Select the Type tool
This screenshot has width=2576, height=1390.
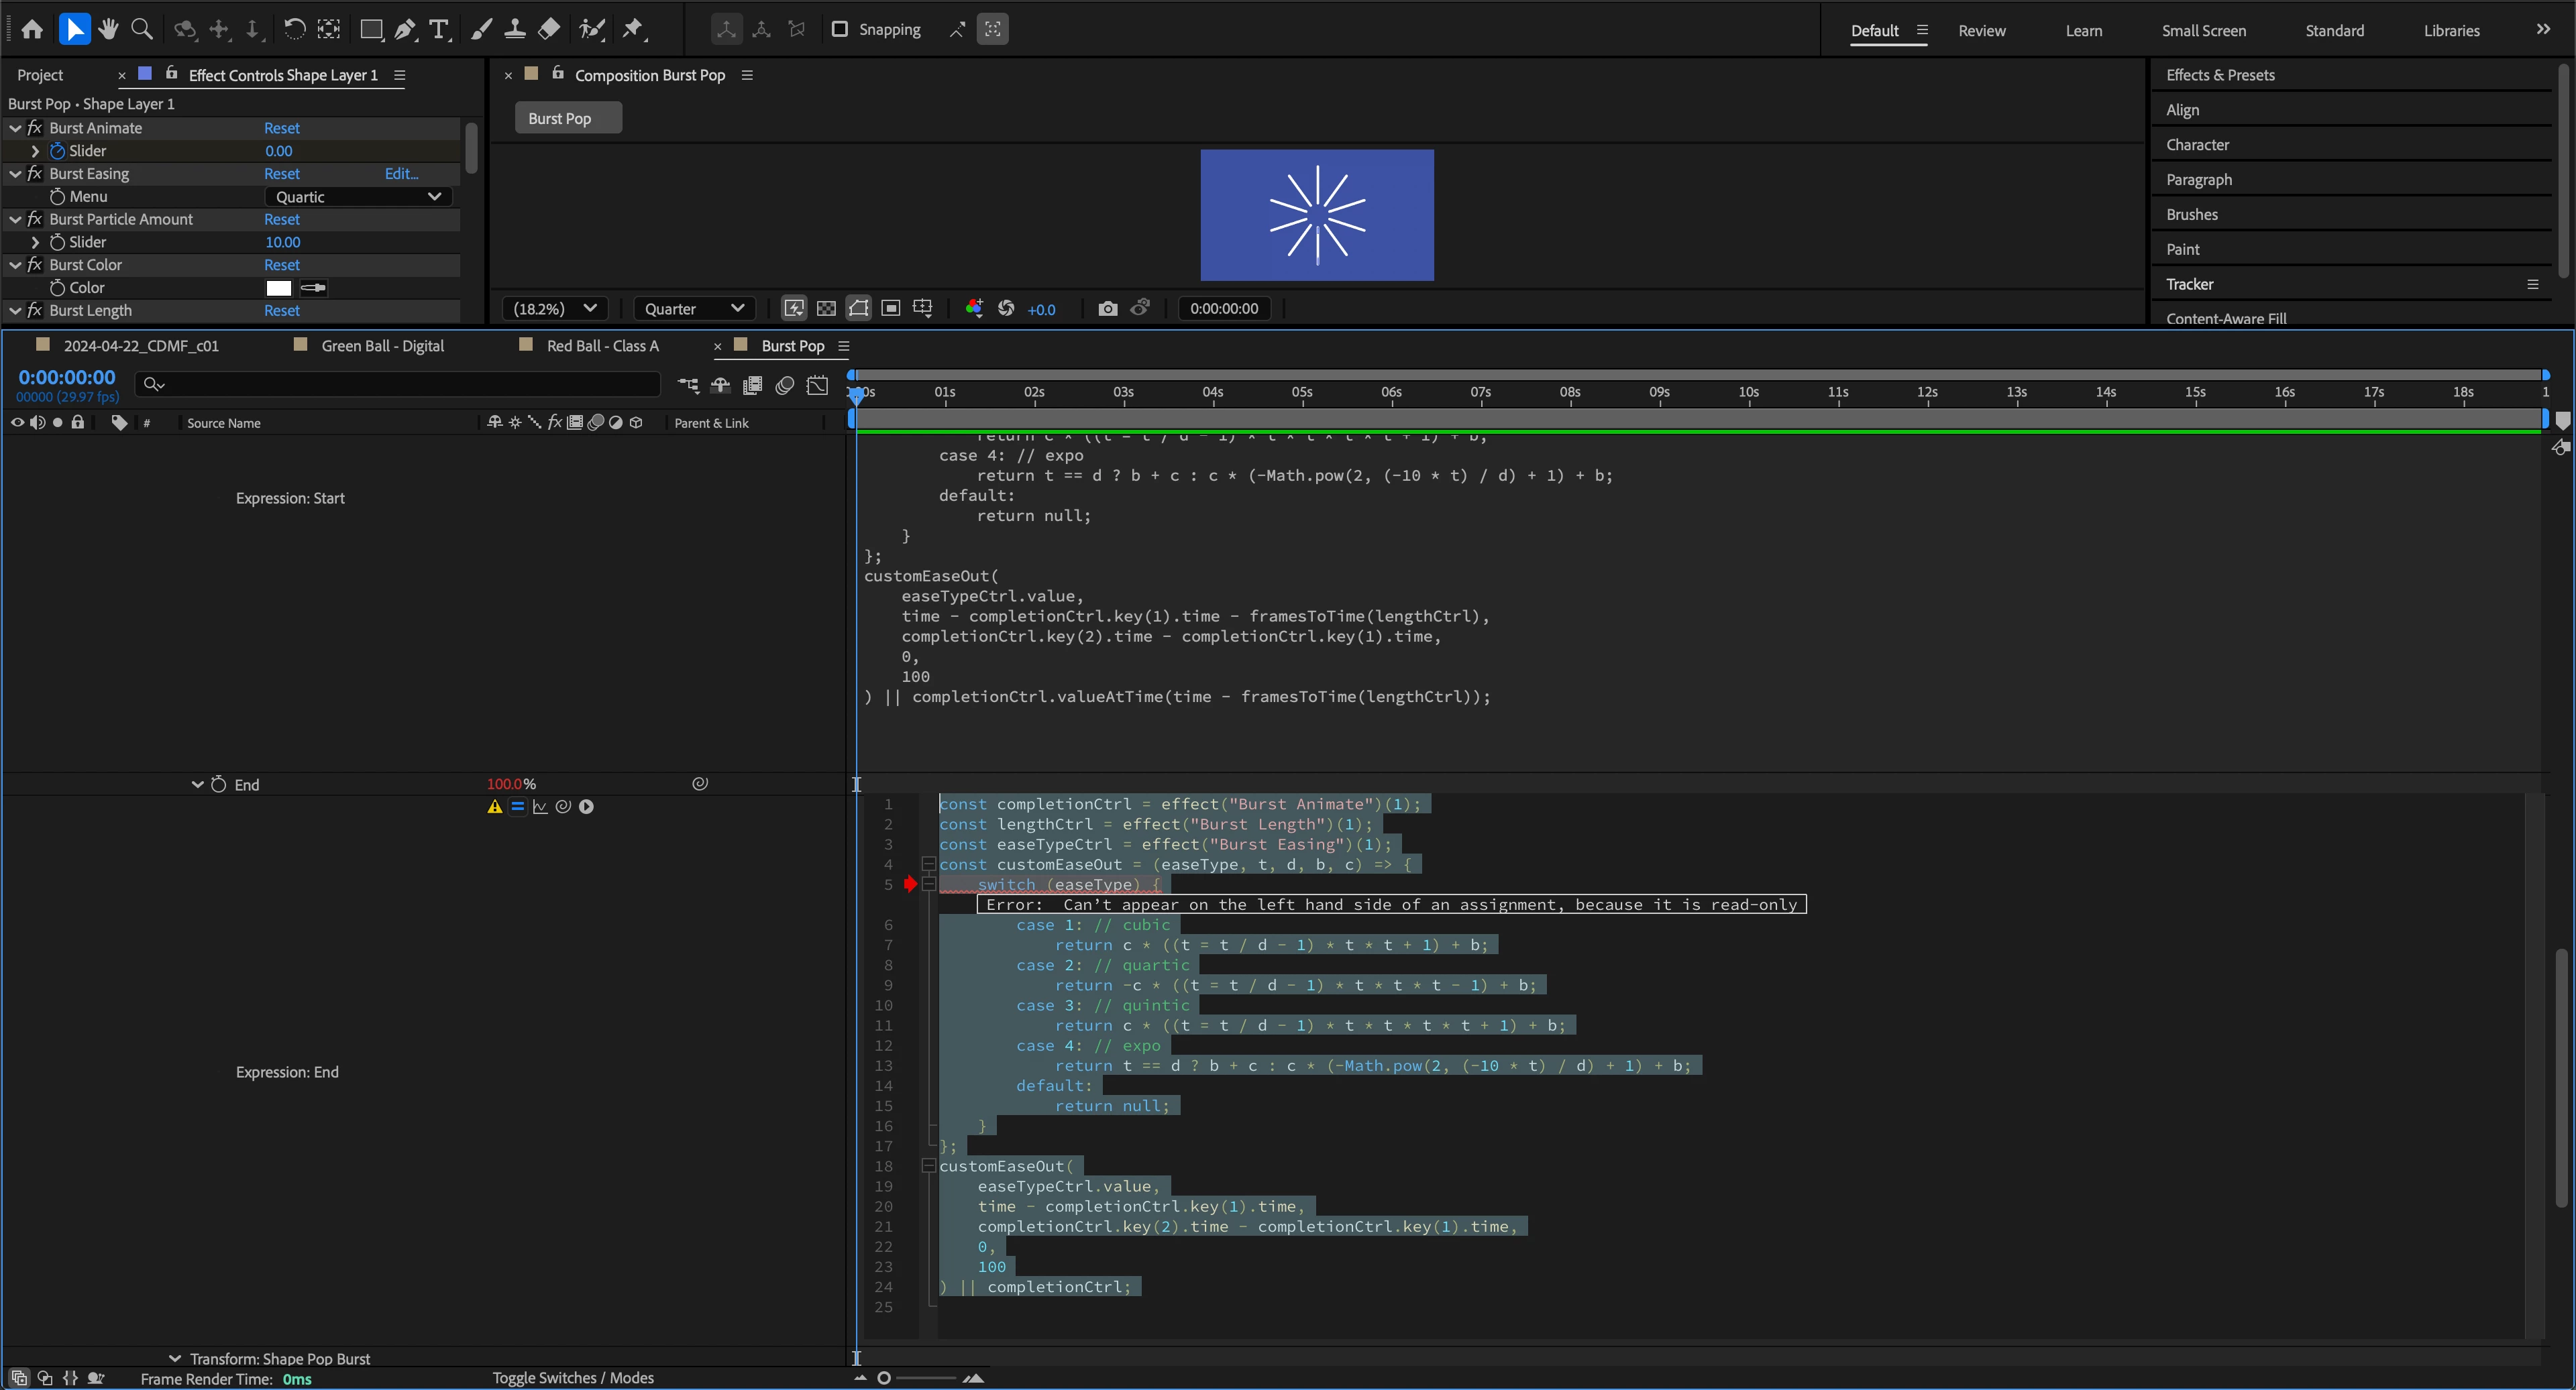(438, 29)
